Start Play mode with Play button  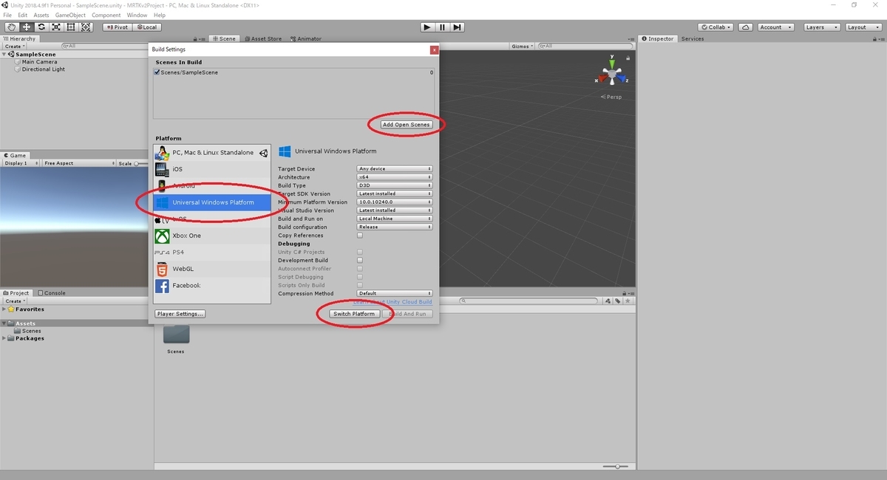[x=427, y=27]
